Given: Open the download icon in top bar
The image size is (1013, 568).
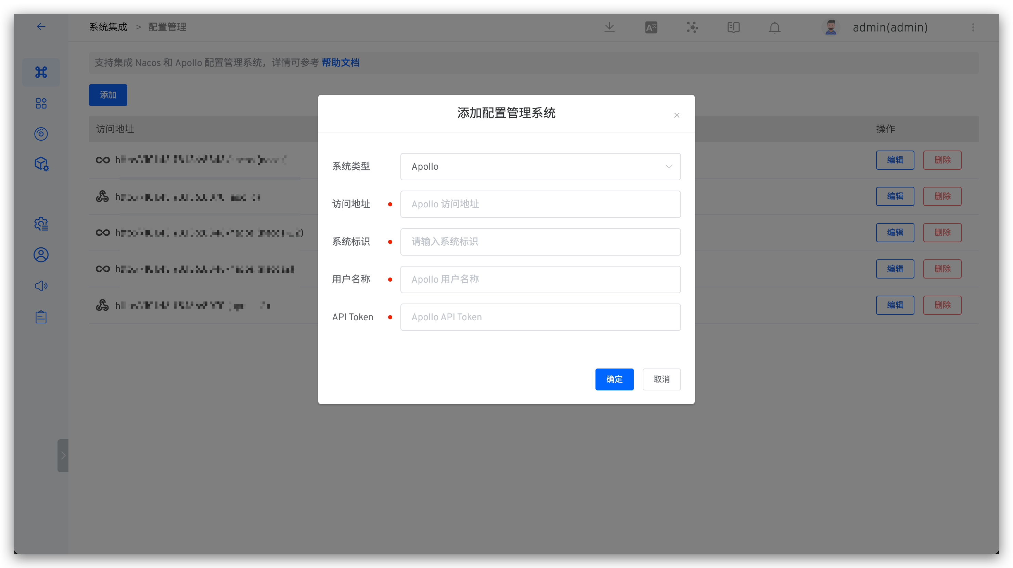Looking at the screenshot, I should point(609,27).
